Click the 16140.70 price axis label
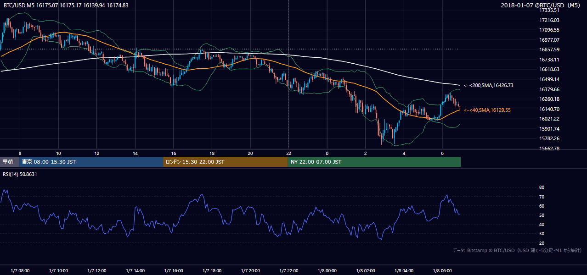The height and width of the screenshot is (275, 587). point(549,109)
